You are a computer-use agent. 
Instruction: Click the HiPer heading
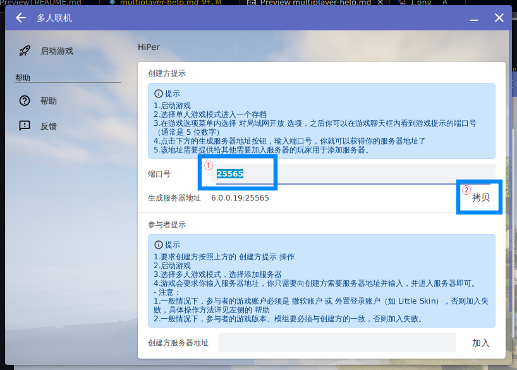(148, 47)
